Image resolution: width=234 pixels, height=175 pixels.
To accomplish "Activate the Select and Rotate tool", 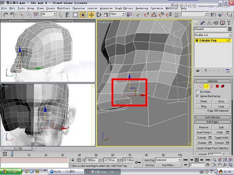I will [99, 15].
